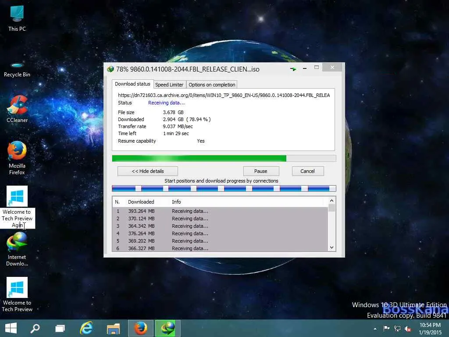
Task: Launch CCleaner from the desktop
Action: (x=17, y=109)
